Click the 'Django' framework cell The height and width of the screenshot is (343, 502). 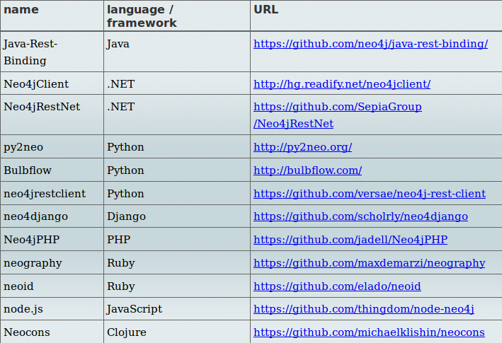pyautogui.click(x=177, y=216)
